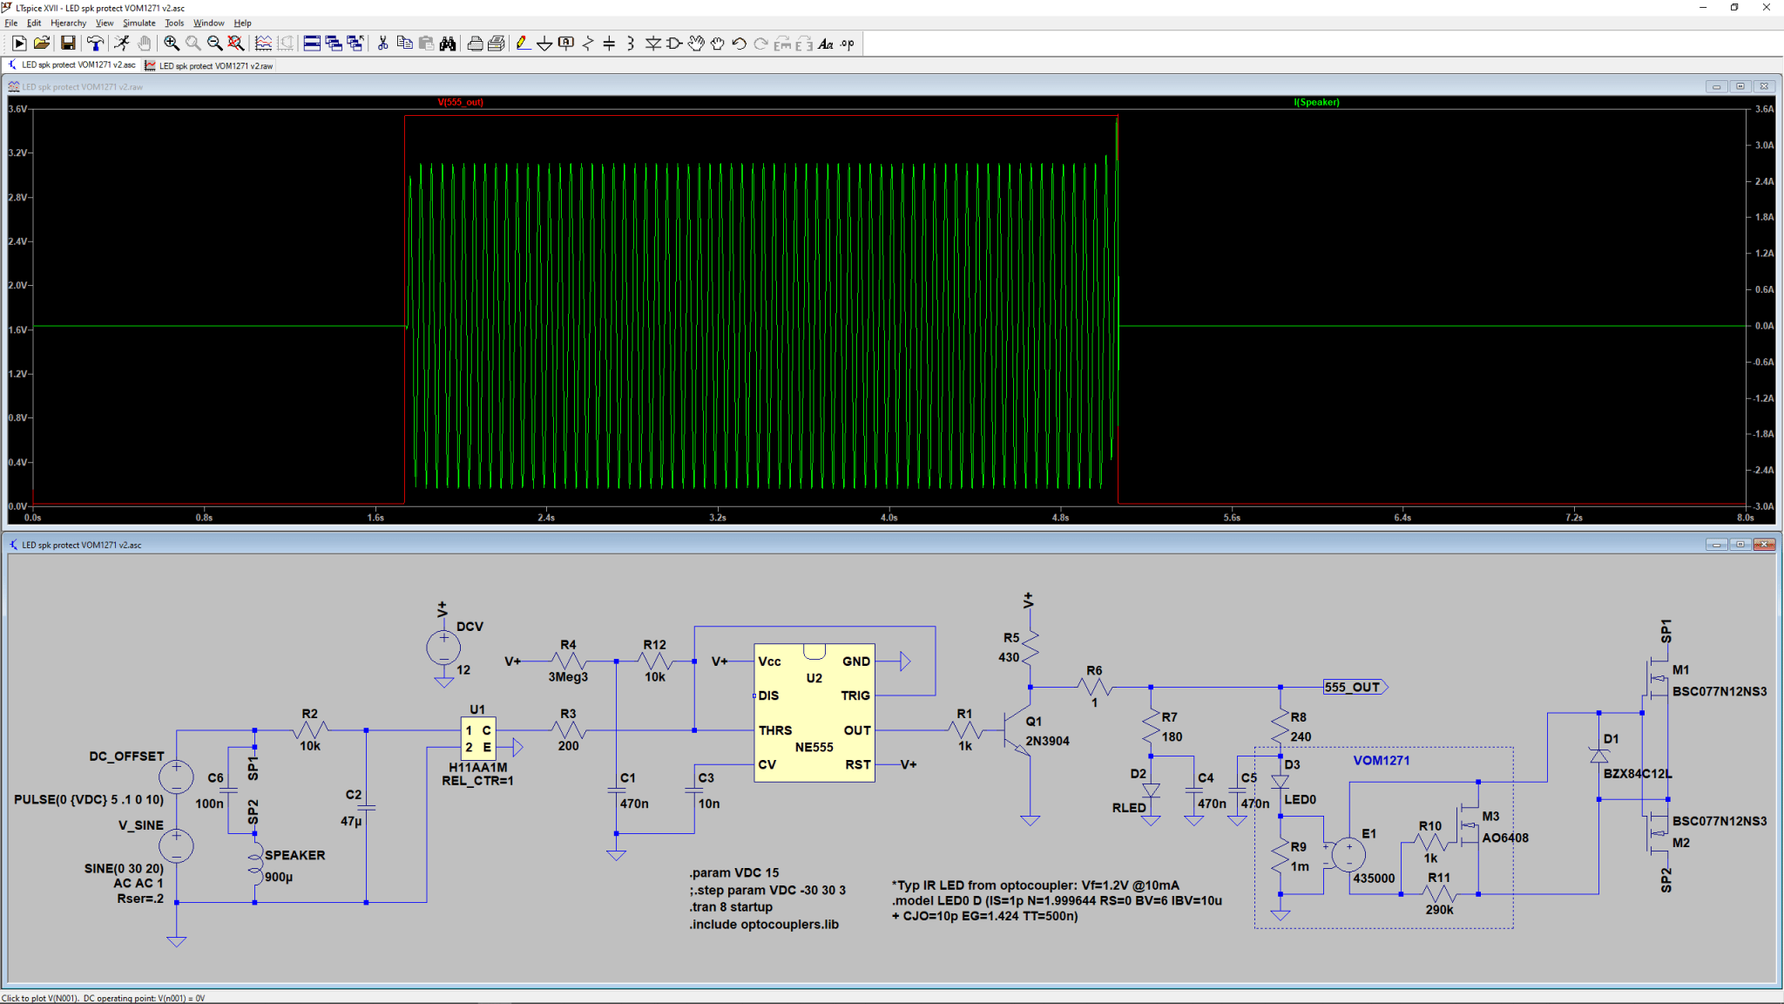The width and height of the screenshot is (1784, 1004).
Task: Open the Simulate menu
Action: click(139, 23)
